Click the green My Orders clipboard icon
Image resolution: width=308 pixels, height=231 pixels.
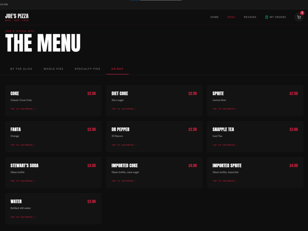pos(266,17)
